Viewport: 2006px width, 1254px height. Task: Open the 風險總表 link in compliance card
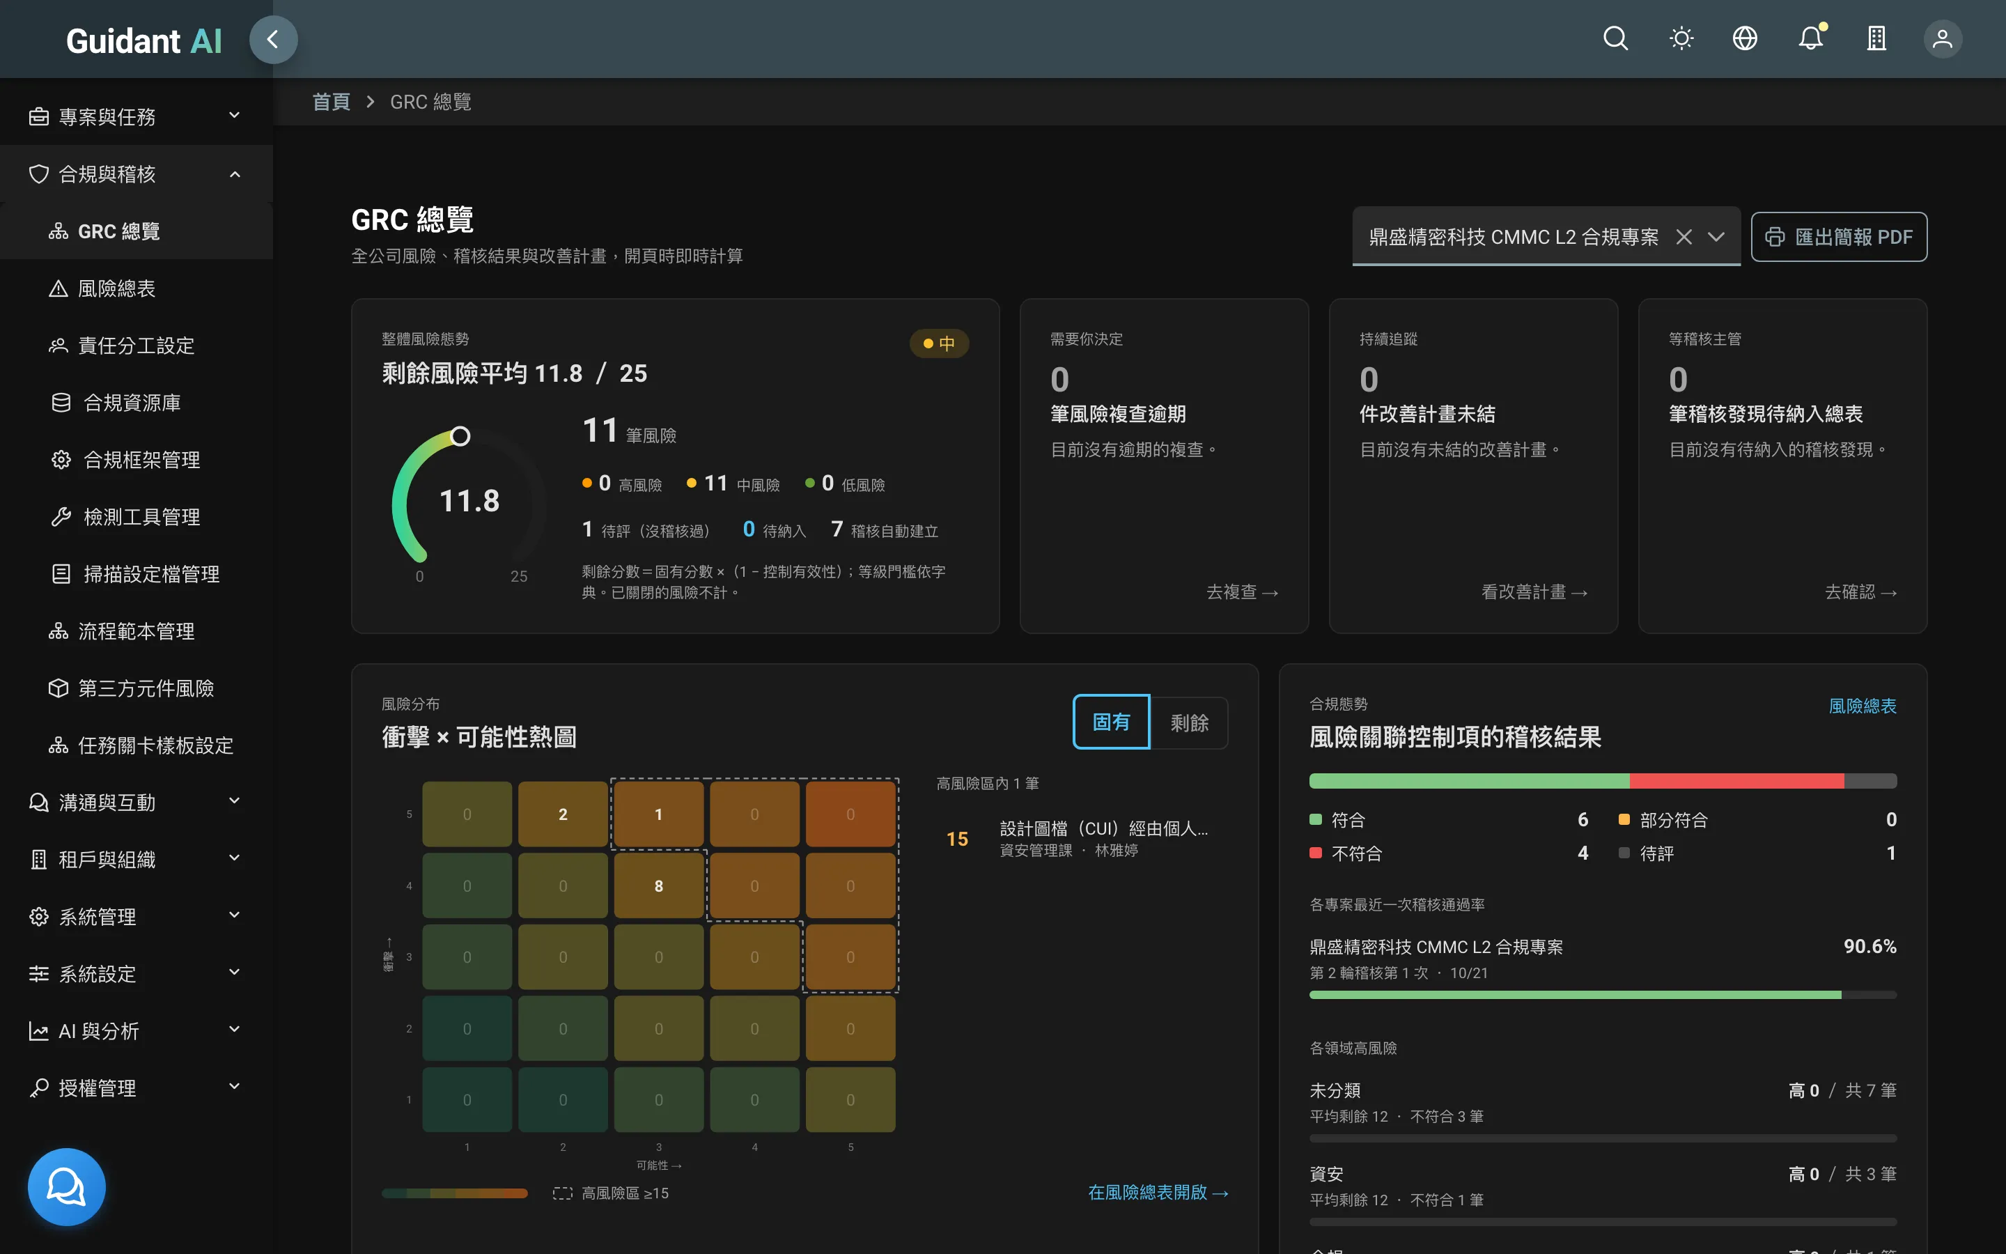(1862, 706)
